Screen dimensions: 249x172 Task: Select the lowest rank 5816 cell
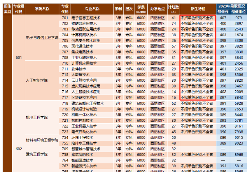point(239,166)
